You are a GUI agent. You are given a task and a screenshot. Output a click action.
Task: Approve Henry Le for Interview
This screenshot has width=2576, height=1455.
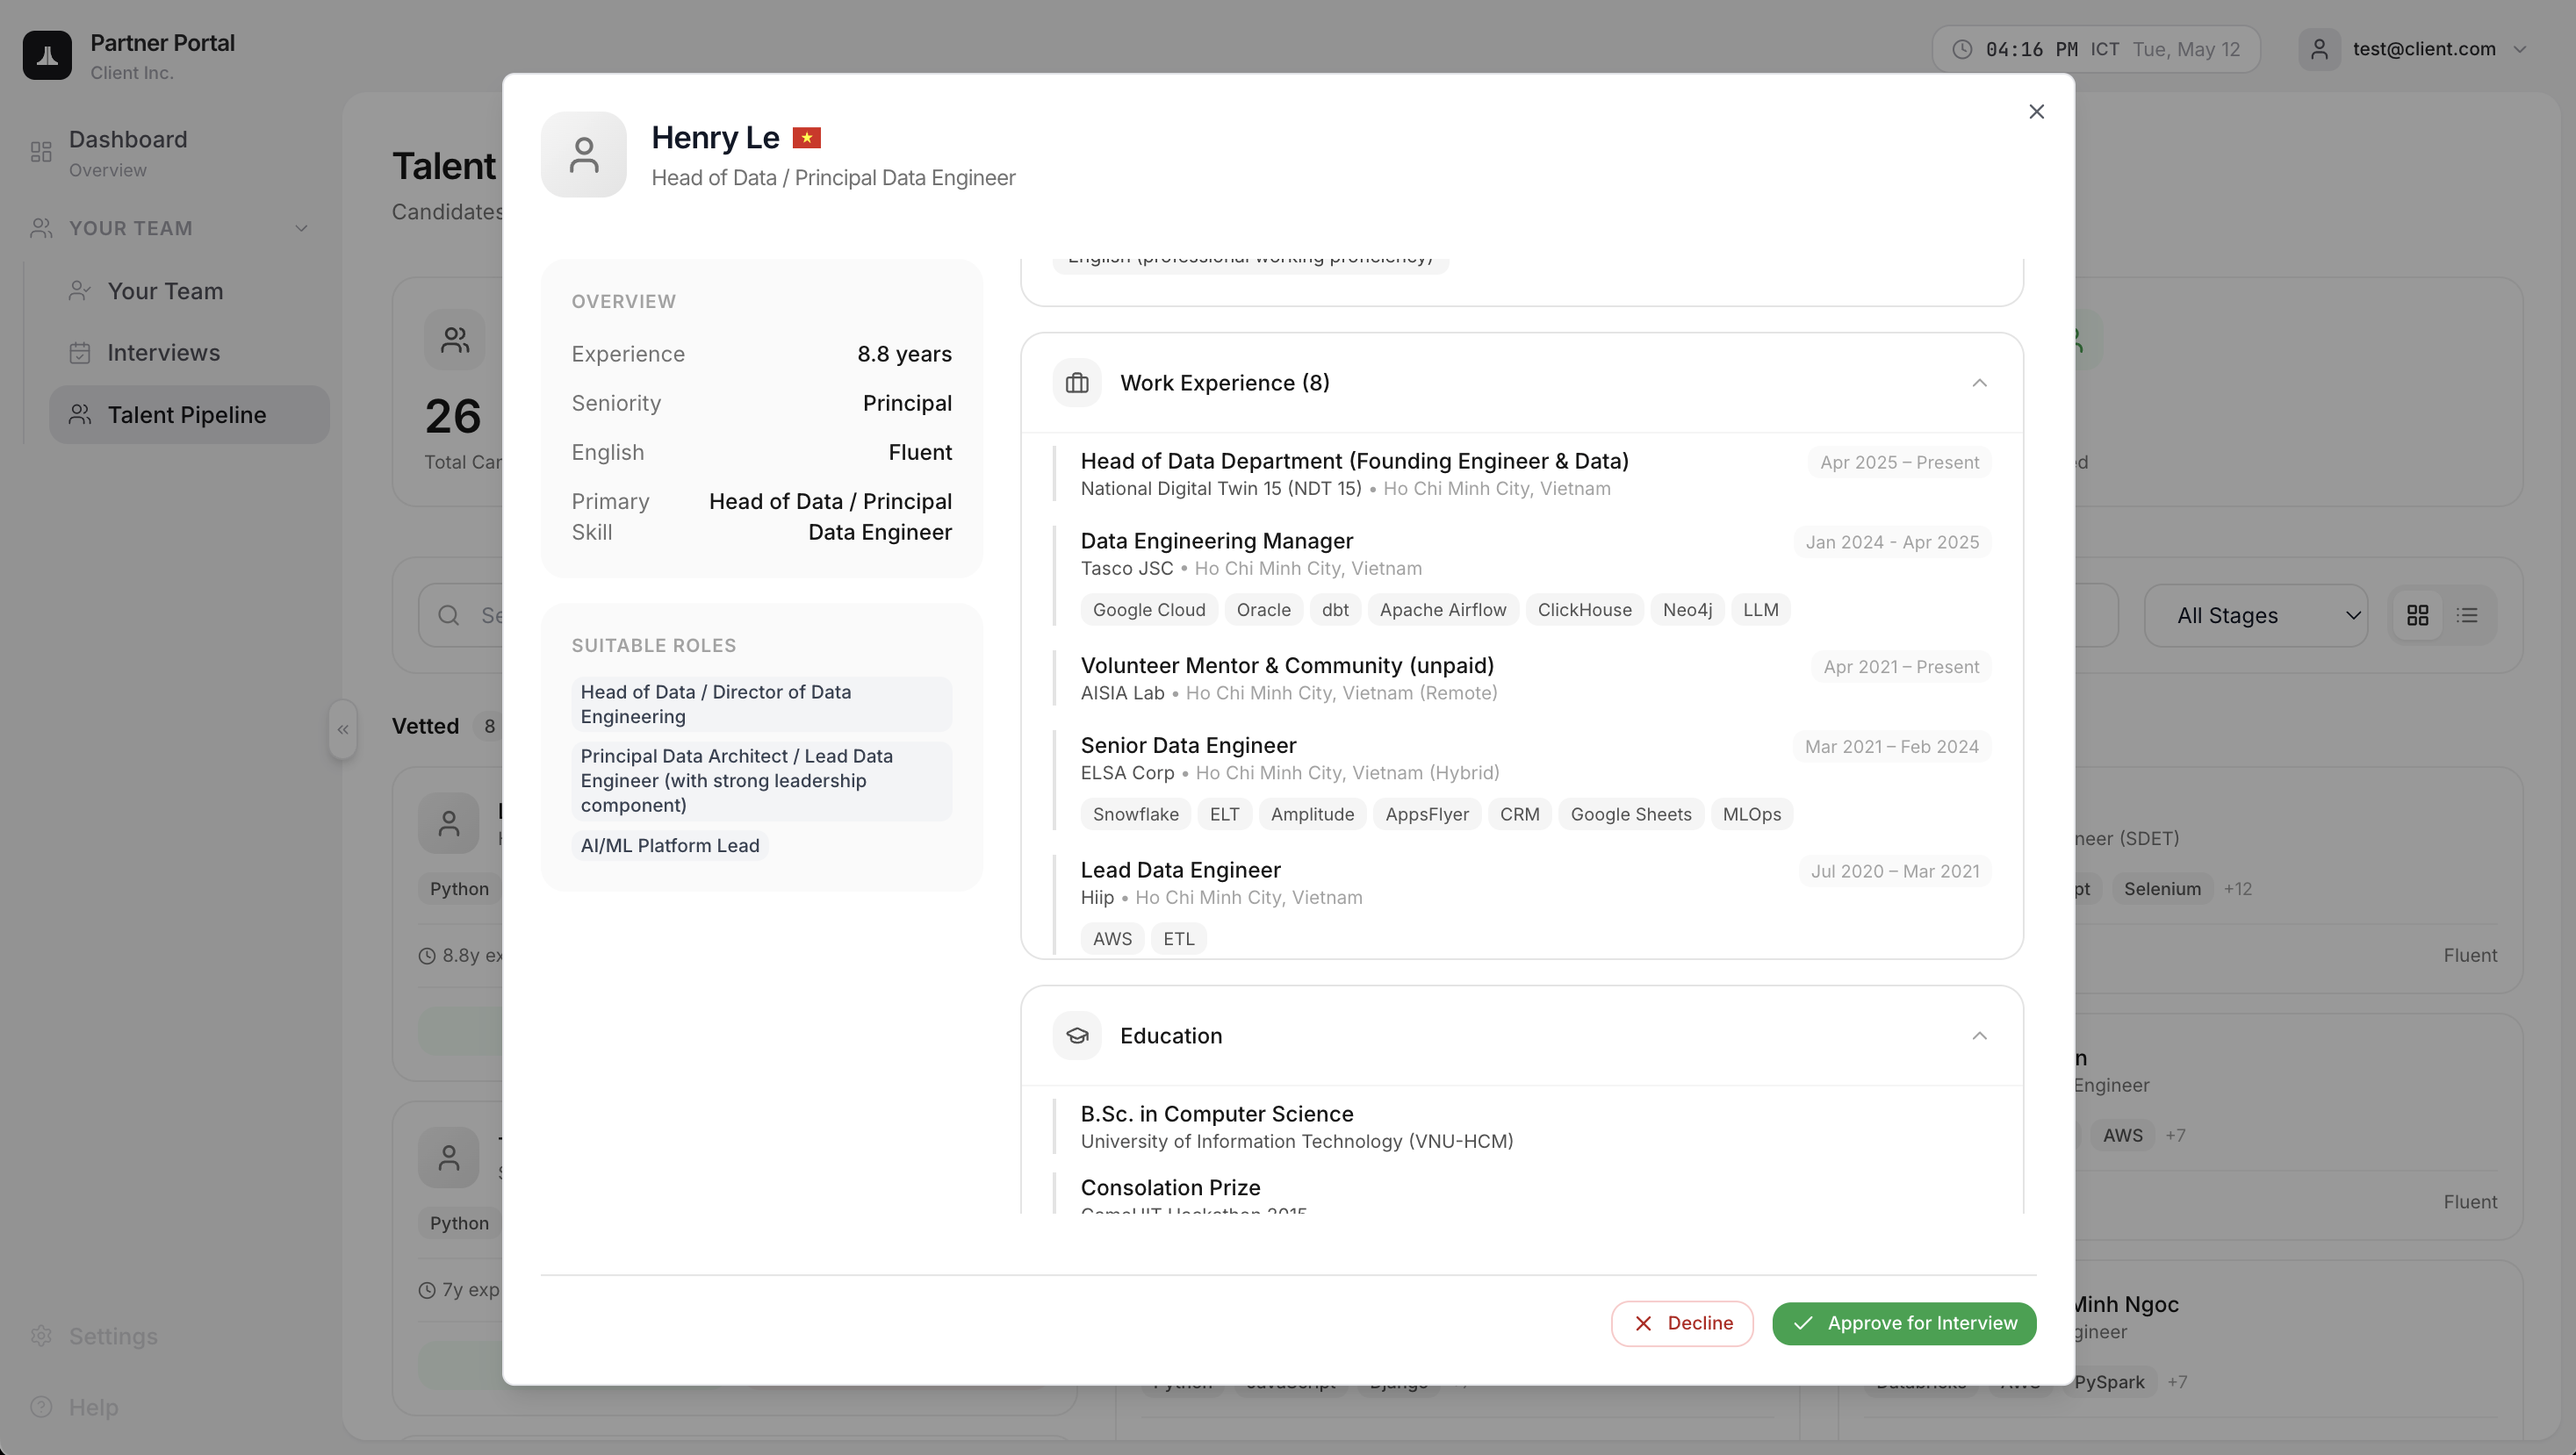(1904, 1323)
